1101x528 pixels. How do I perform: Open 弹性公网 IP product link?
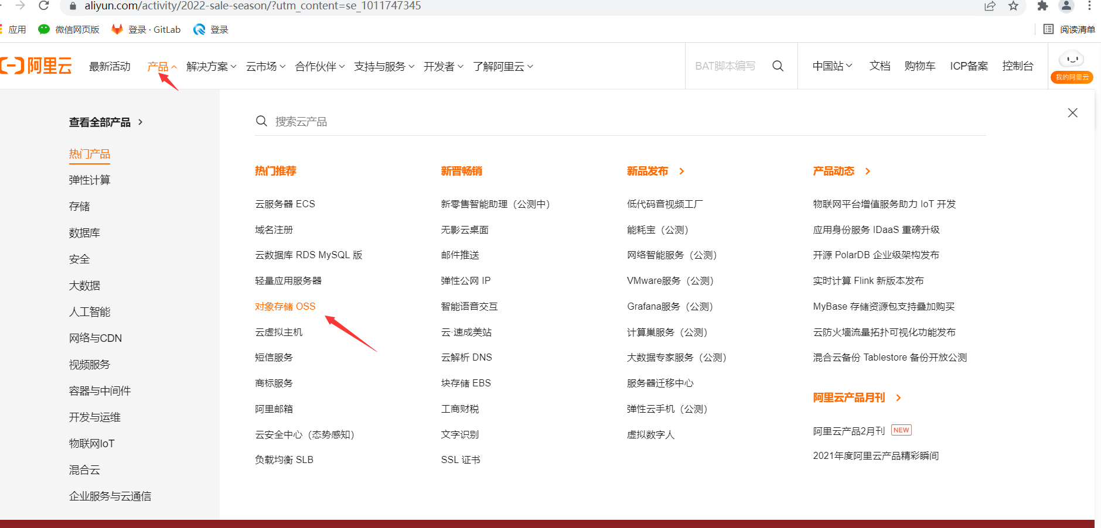pos(466,280)
